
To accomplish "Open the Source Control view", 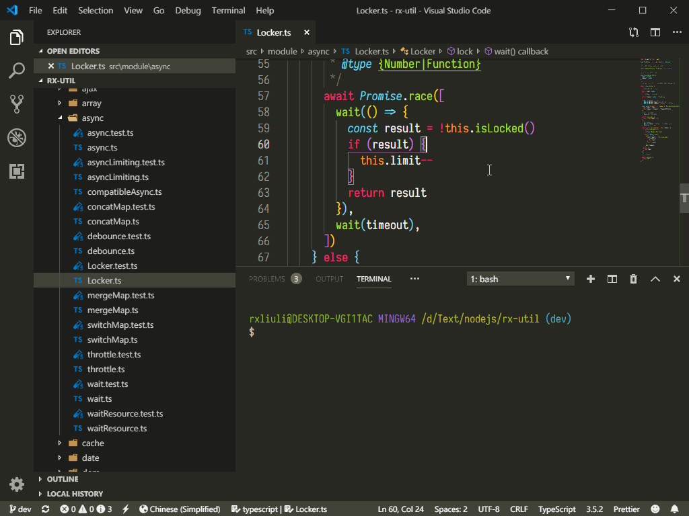I will point(17,103).
